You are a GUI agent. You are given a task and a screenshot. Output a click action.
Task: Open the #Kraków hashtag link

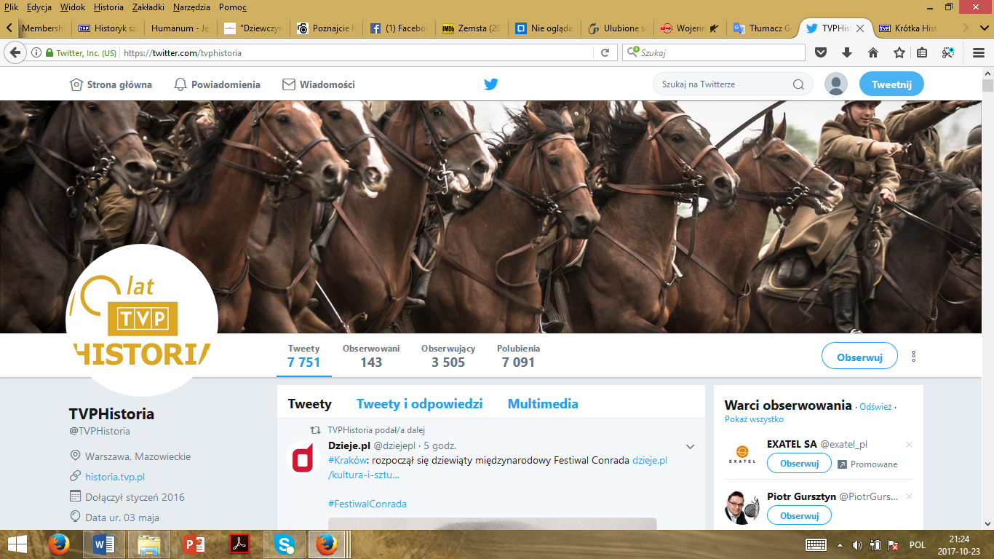click(x=348, y=460)
